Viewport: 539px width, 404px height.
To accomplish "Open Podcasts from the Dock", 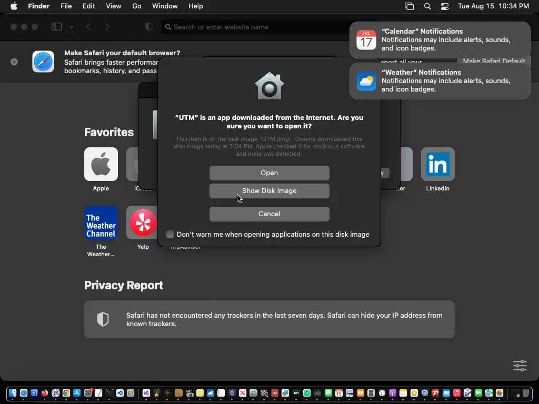I will pos(393,393).
